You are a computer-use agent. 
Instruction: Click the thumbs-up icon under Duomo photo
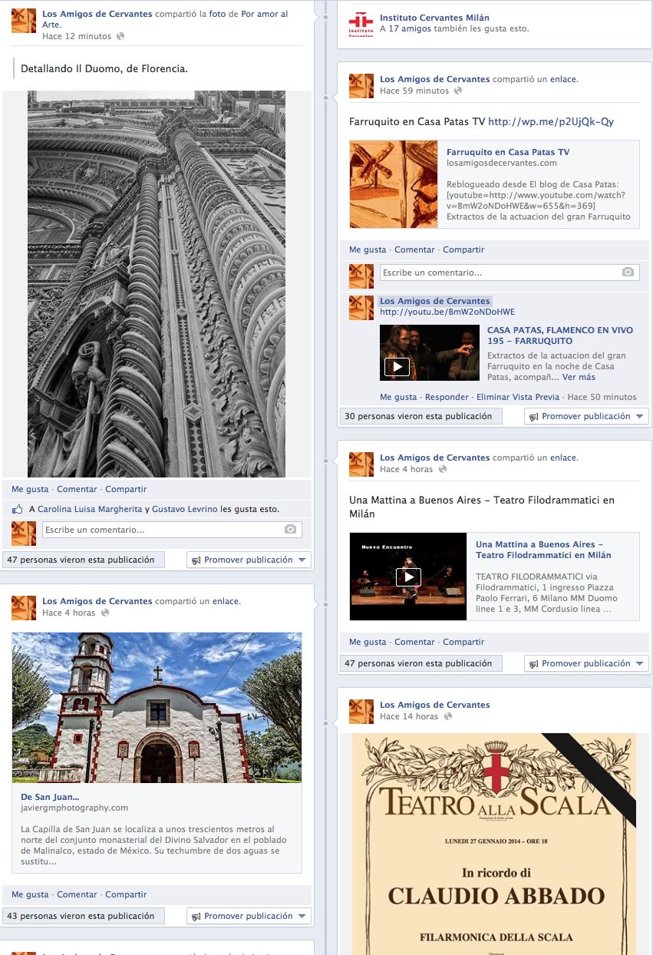coord(18,509)
